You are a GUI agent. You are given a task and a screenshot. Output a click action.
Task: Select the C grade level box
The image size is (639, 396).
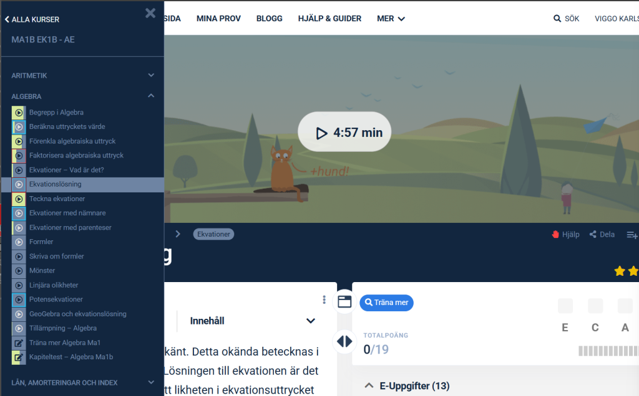[x=595, y=306]
